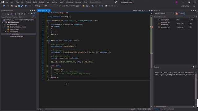Click the Home icon in Solution Explorer
The width and height of the screenshot is (198, 111).
pyautogui.click(x=8, y=14)
